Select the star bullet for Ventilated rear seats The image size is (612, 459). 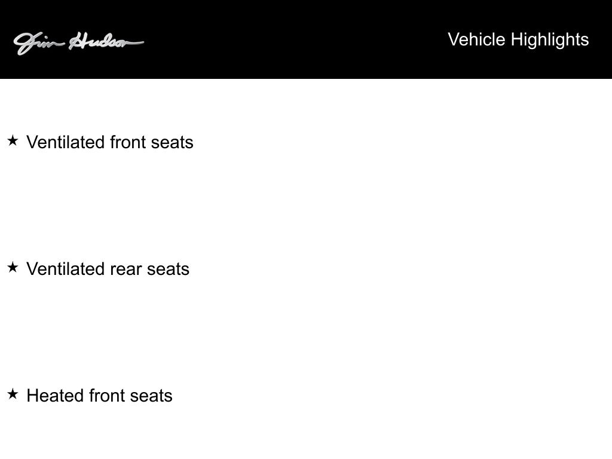click(x=13, y=268)
